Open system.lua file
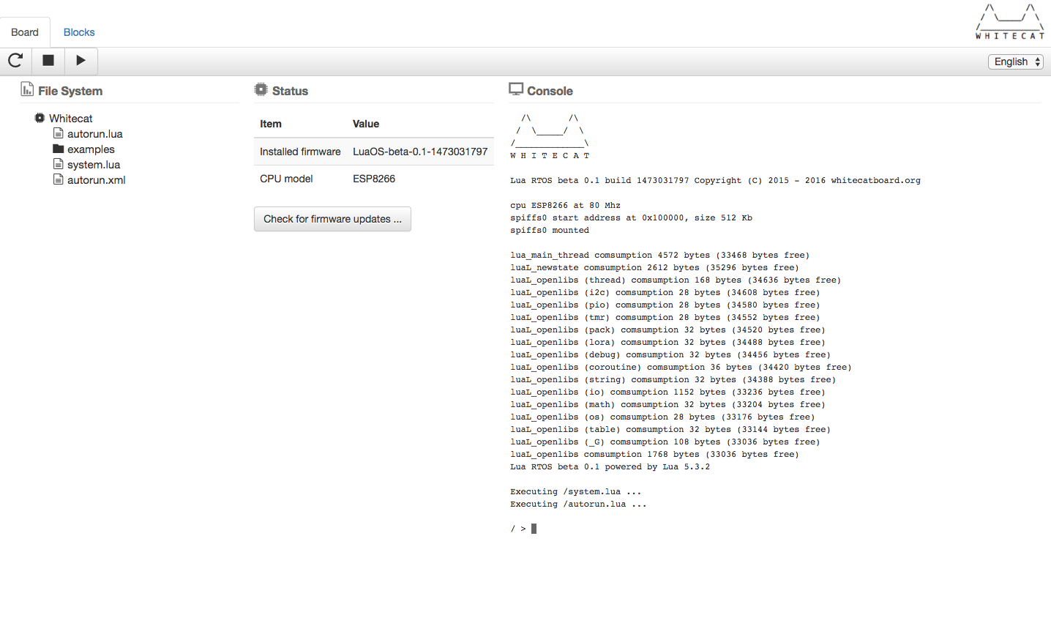 [x=94, y=165]
